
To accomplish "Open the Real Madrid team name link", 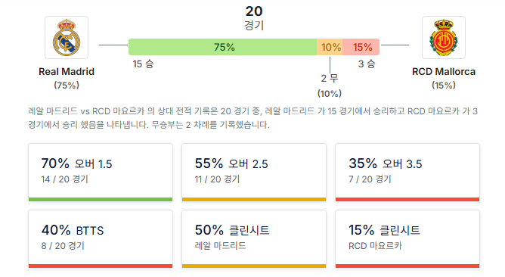I will (x=67, y=72).
